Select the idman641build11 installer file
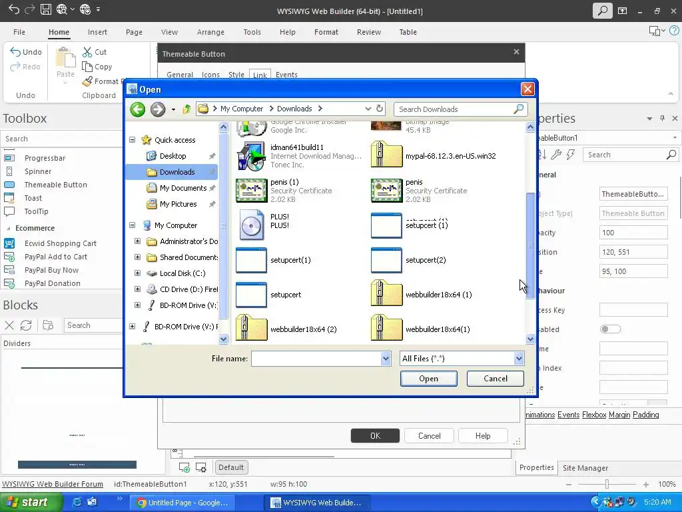This screenshot has height=512, width=682. coord(300,156)
